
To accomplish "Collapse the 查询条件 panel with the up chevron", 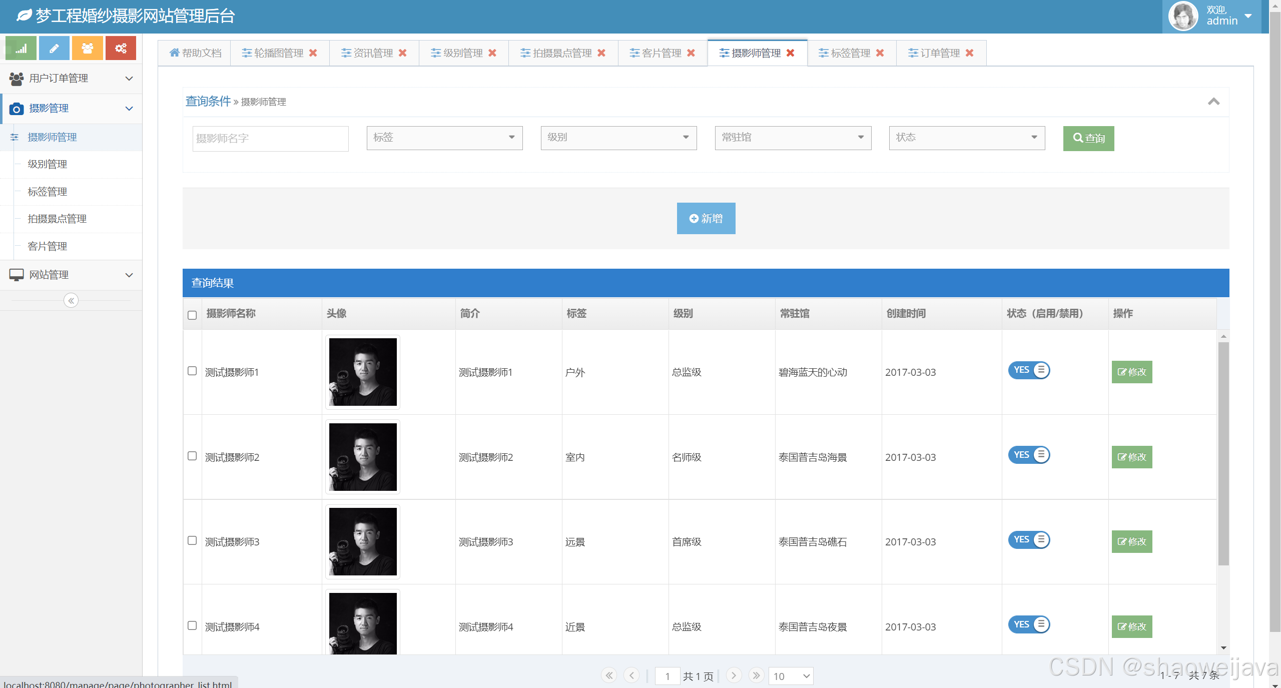I will tap(1213, 102).
